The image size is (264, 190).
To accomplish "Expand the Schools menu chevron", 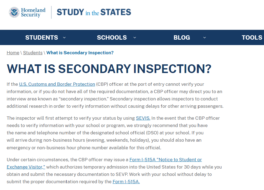I will [x=135, y=38].
